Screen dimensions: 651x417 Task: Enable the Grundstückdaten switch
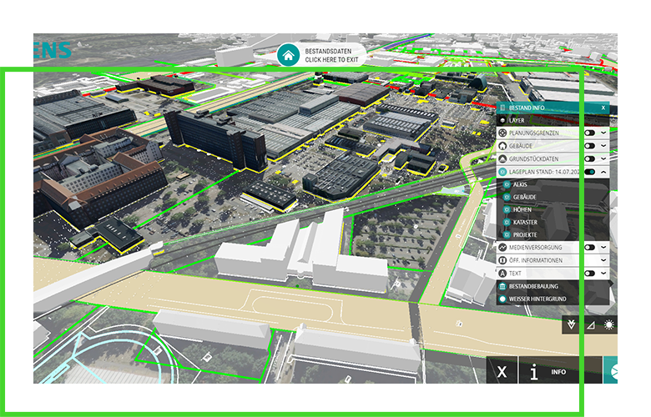pos(589,159)
